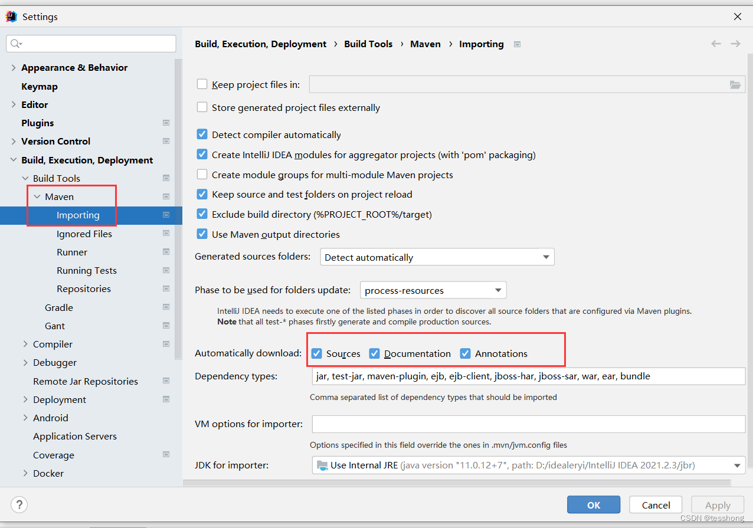Screen dimensions: 753x528
Task: Click the project-level icon beside Plugins
Action: (x=166, y=123)
